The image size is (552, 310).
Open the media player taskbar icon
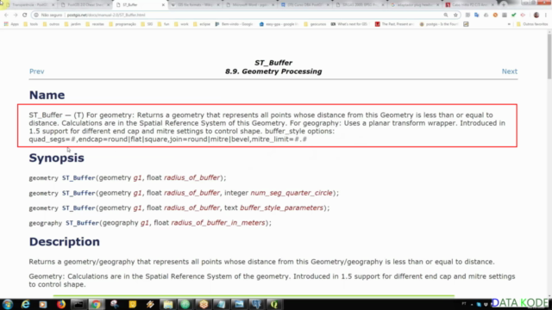pyautogui.click(x=43, y=304)
